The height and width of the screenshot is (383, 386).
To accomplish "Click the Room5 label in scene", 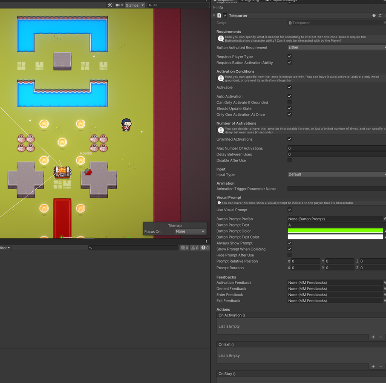I will 86,153.
